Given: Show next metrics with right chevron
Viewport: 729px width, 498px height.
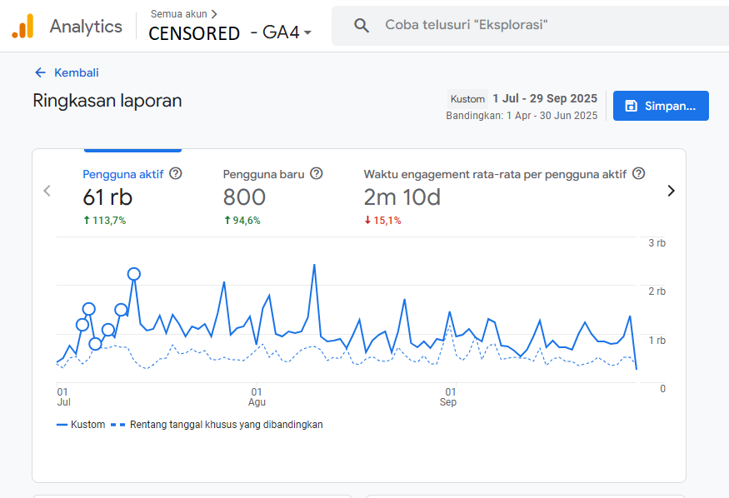Looking at the screenshot, I should [671, 191].
